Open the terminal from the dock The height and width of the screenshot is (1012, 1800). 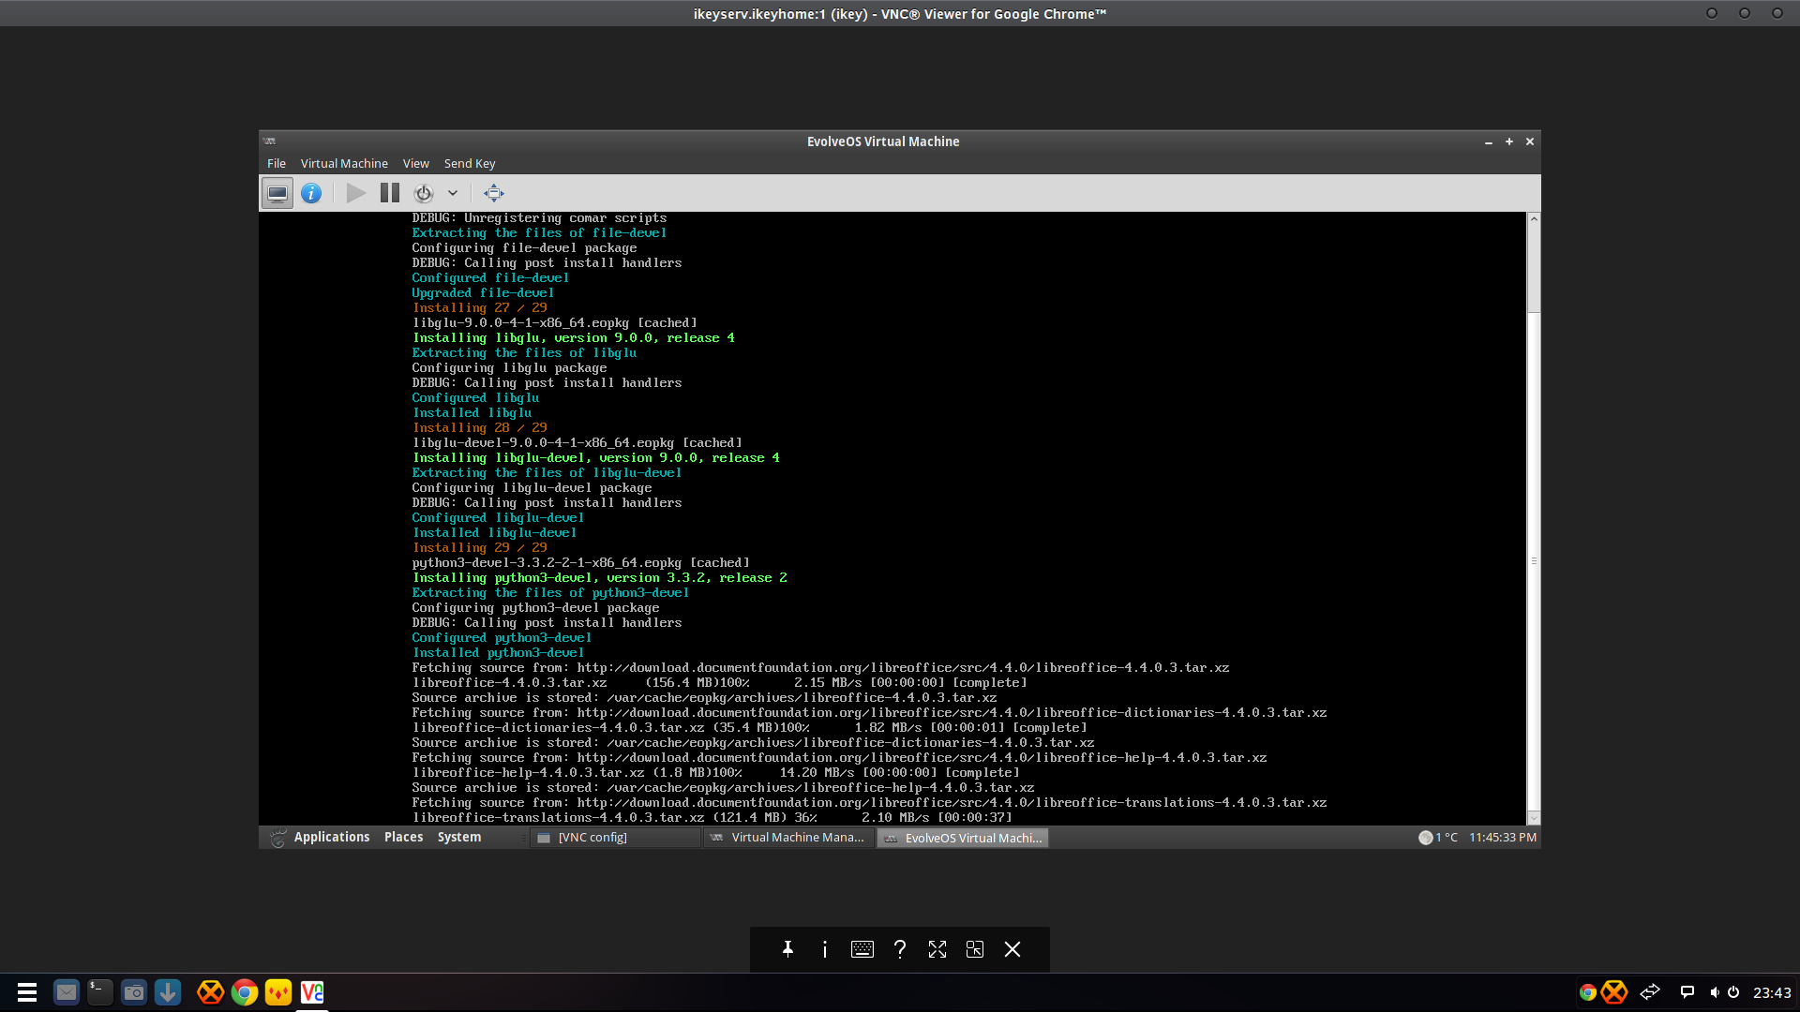(x=99, y=992)
